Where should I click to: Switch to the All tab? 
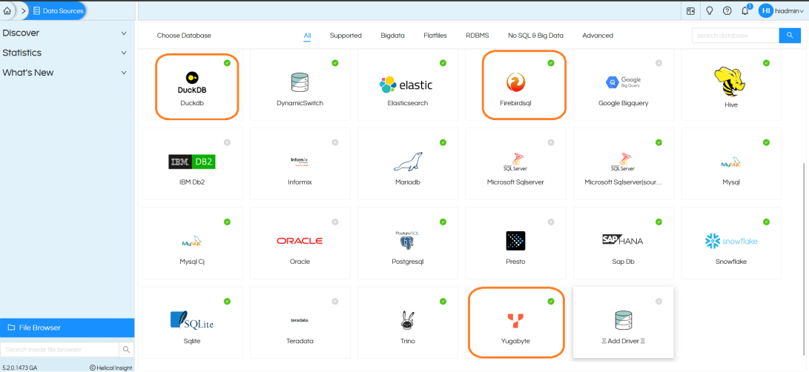(x=307, y=36)
